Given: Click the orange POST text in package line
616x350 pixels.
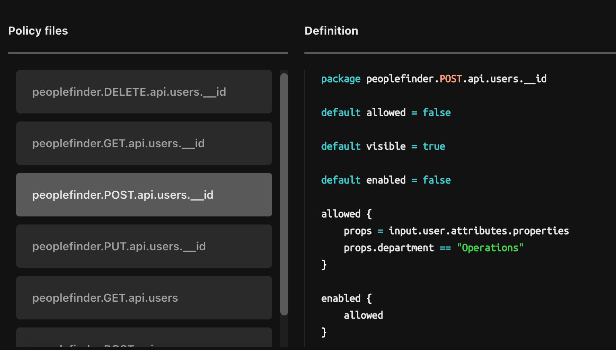Looking at the screenshot, I should pyautogui.click(x=451, y=79).
